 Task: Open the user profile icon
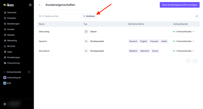coord(5,104)
